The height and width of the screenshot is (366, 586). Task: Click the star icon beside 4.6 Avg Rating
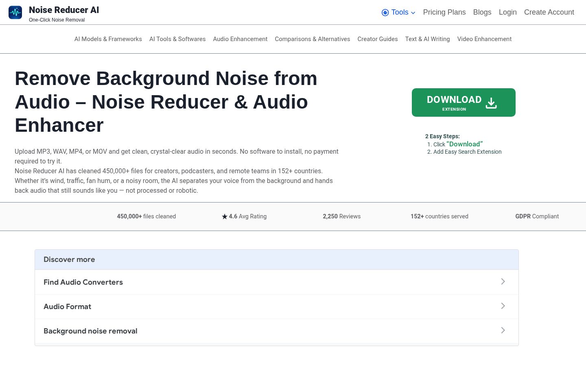pos(225,217)
